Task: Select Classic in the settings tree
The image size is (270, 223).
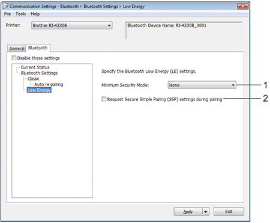Action: (34, 79)
